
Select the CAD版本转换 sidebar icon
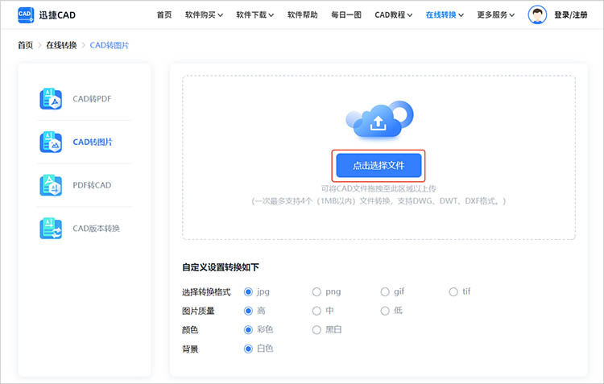coord(51,228)
